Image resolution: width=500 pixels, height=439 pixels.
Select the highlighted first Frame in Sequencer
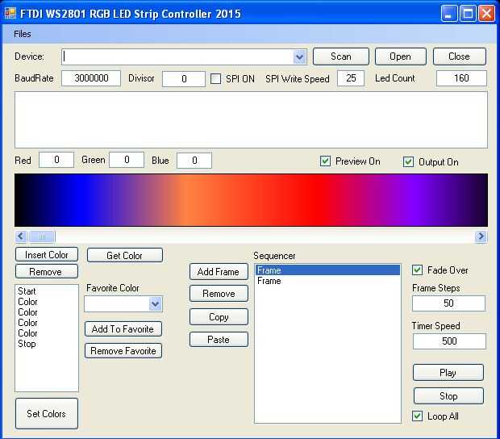point(327,270)
